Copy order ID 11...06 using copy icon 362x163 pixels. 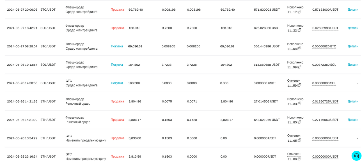click(x=299, y=159)
